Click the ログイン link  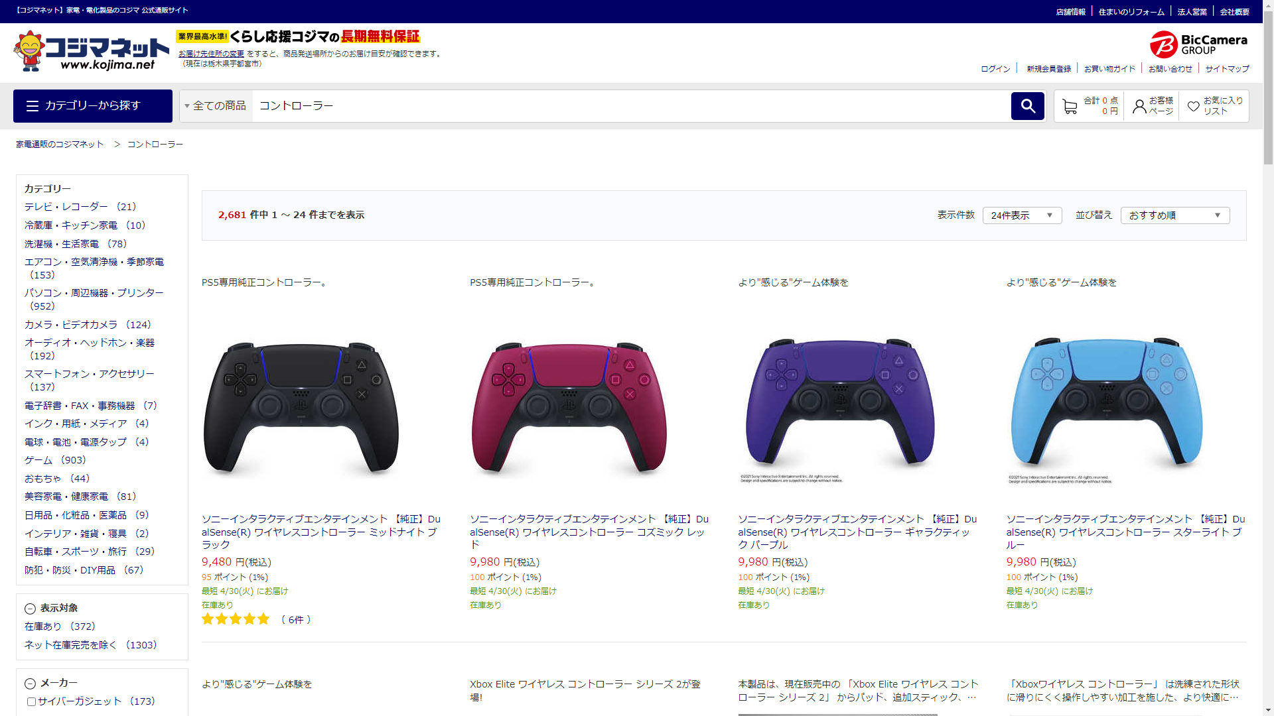[x=995, y=69]
